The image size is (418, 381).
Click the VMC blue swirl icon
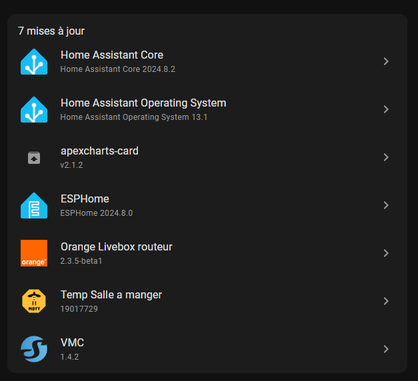click(x=34, y=349)
